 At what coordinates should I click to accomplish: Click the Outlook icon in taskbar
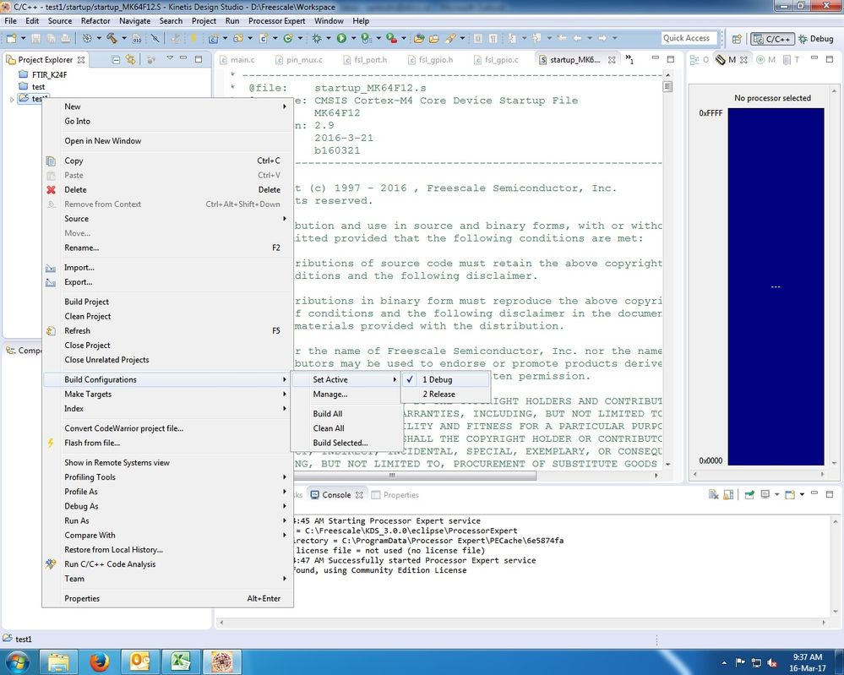(140, 661)
